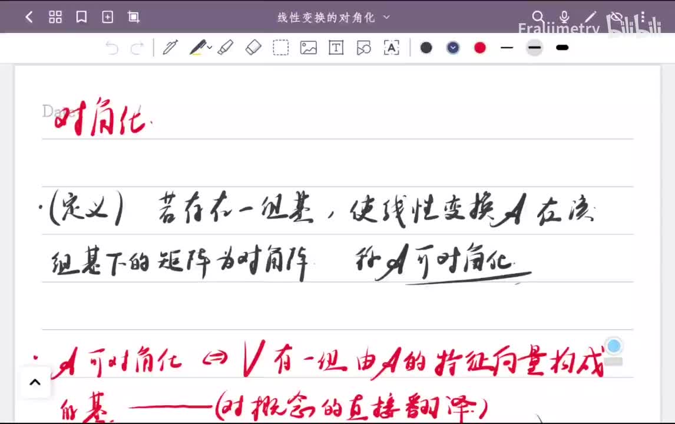The image size is (675, 424).
Task: Insert an image
Action: click(x=308, y=47)
